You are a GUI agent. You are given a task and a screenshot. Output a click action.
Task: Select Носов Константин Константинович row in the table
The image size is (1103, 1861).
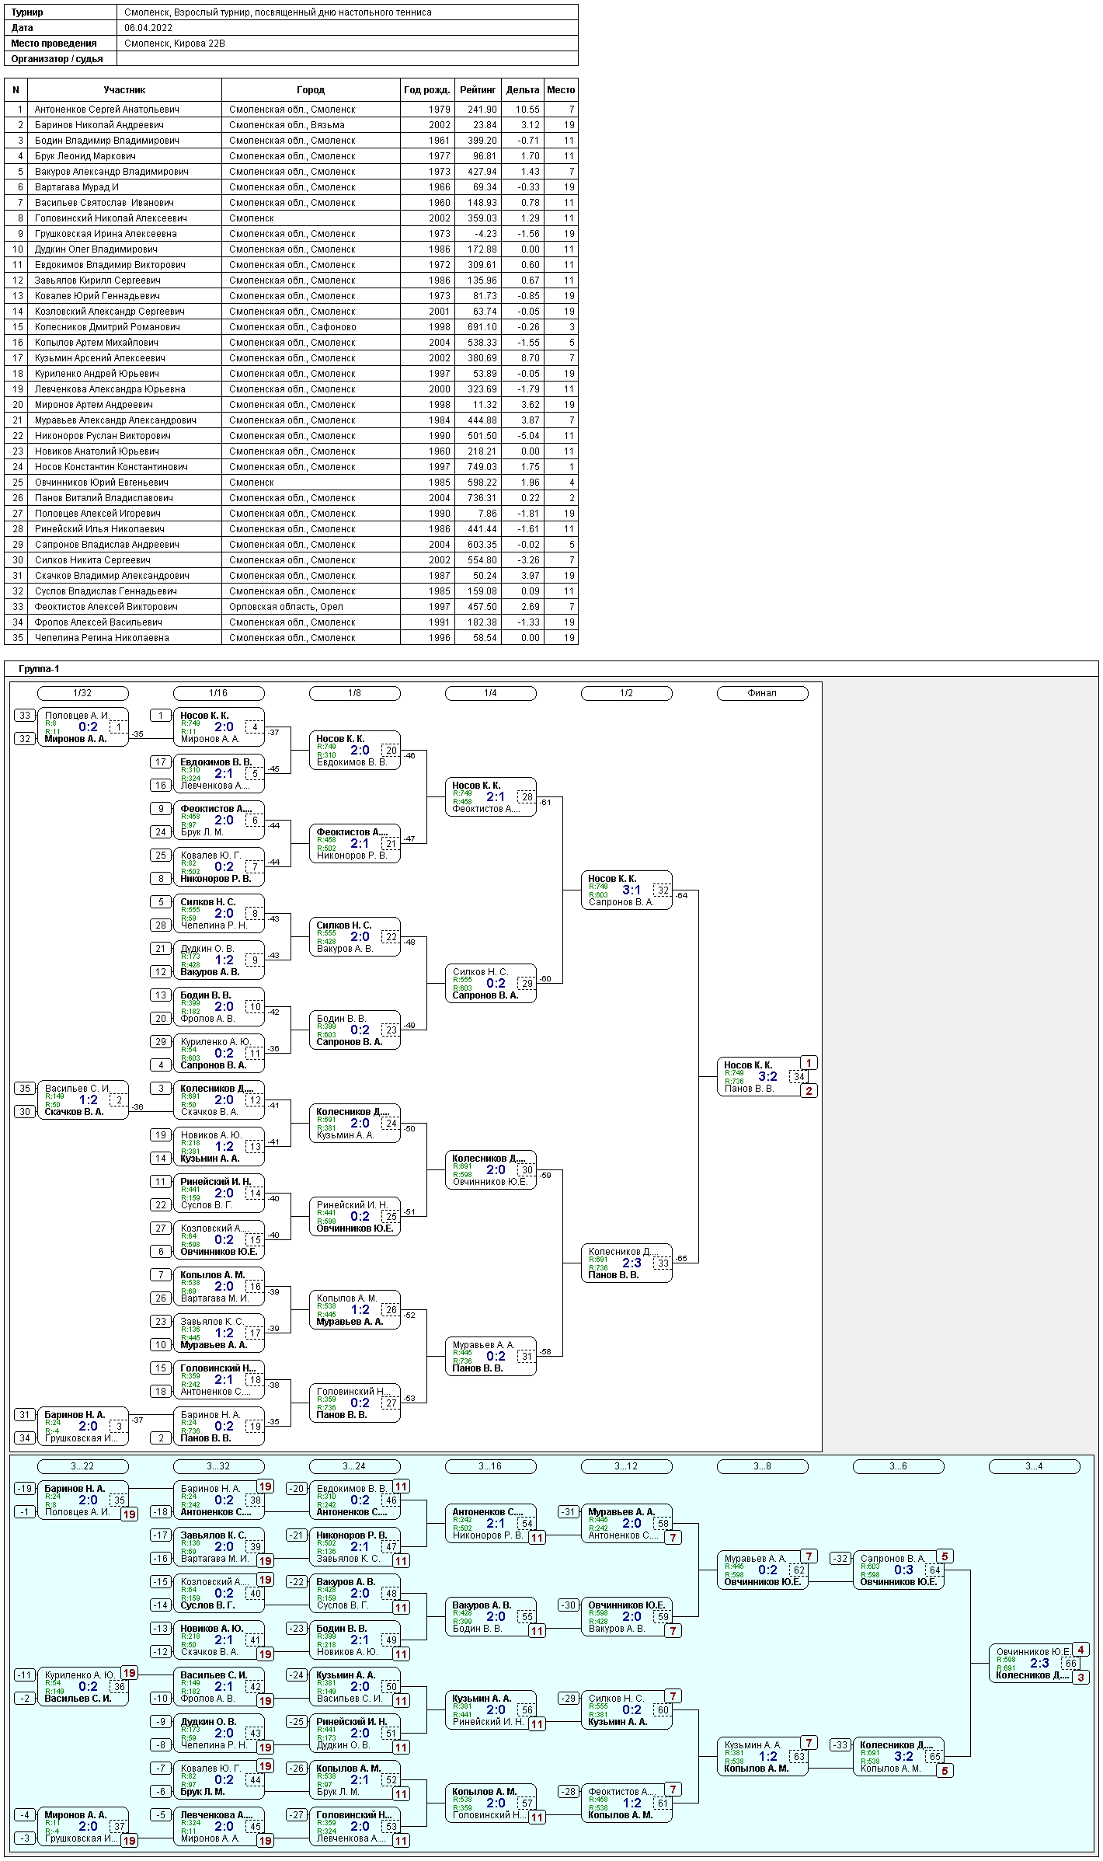(x=110, y=467)
